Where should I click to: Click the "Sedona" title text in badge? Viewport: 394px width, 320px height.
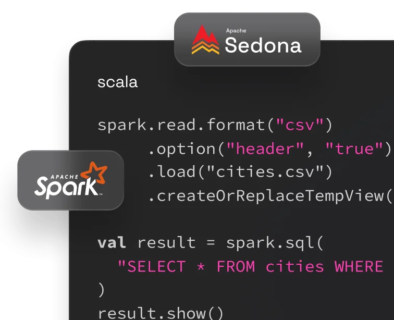[263, 45]
